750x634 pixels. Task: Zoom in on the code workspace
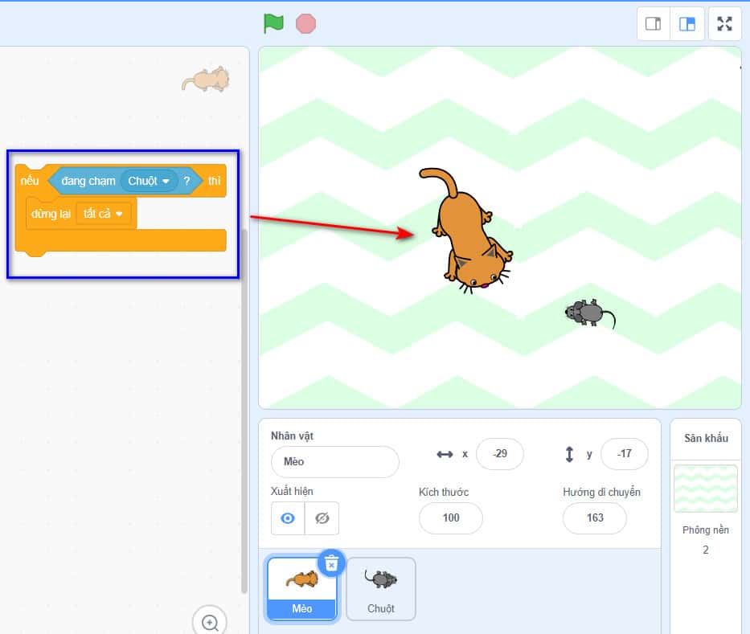210,622
